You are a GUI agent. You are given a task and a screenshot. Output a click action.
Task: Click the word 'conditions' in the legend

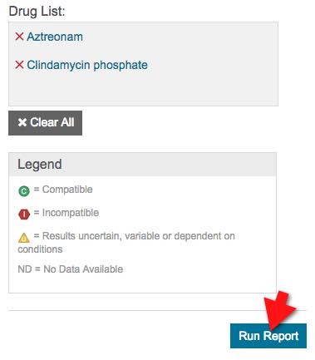pos(40,249)
